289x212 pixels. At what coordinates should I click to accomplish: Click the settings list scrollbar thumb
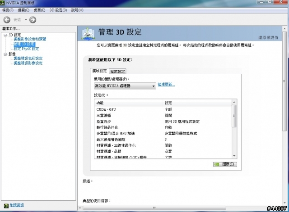point(234,116)
